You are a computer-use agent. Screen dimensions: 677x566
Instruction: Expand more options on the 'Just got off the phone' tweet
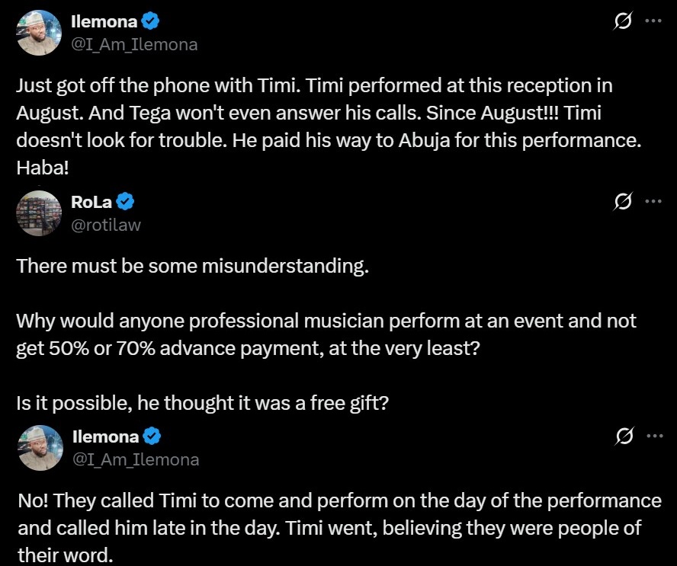click(653, 21)
